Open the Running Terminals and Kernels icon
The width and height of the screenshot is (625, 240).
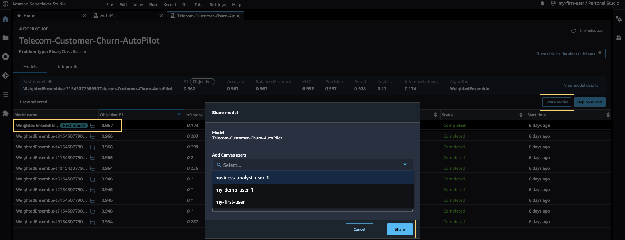(5, 57)
